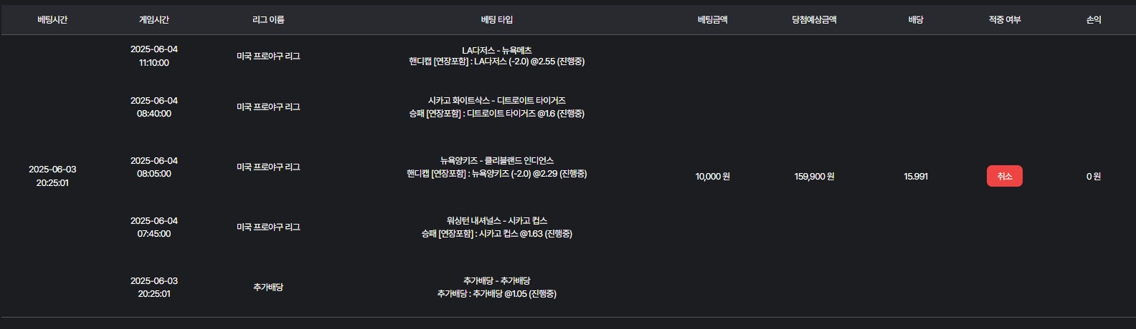Click the 베팅 타입 column header

pyautogui.click(x=496, y=20)
